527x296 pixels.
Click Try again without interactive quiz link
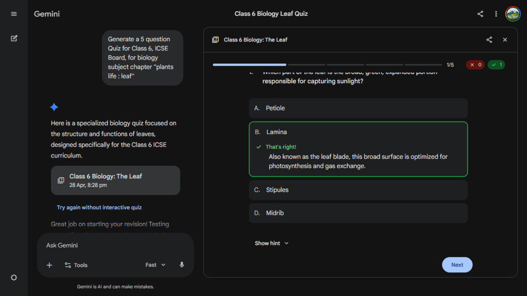tap(99, 207)
